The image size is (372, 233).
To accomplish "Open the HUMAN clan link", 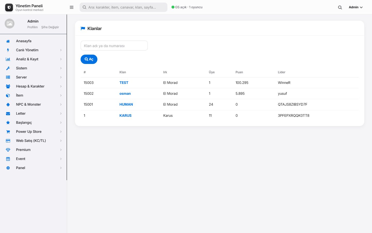I will [126, 105].
